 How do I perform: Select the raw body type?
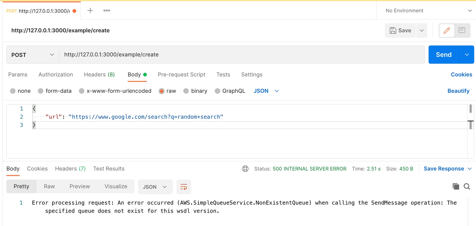pyautogui.click(x=167, y=91)
